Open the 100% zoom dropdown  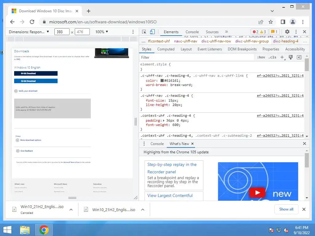tap(102, 32)
